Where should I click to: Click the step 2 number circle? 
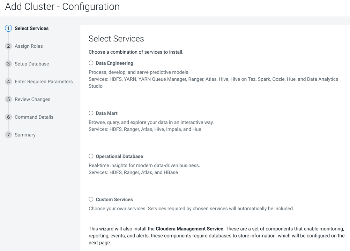tap(8, 46)
